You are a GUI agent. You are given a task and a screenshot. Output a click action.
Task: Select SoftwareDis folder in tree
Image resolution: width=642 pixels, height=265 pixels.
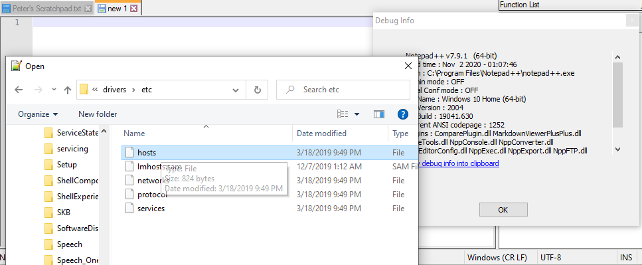pos(71,228)
